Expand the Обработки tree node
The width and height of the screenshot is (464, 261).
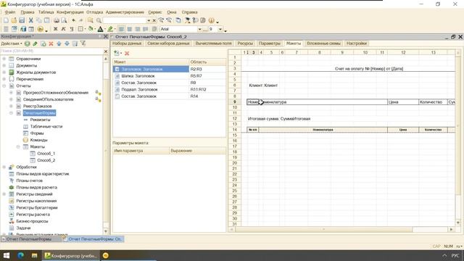point(4,167)
